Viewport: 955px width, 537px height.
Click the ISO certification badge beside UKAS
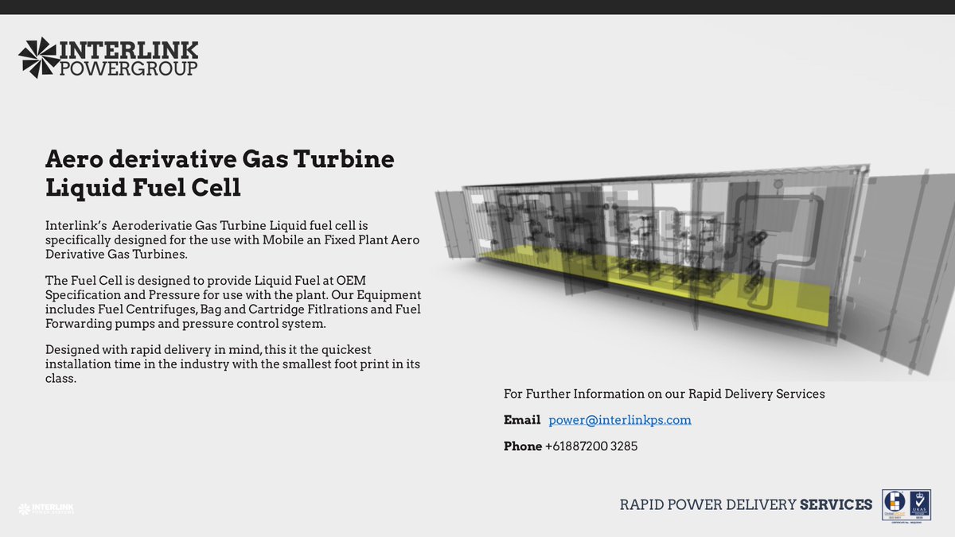[x=895, y=505]
